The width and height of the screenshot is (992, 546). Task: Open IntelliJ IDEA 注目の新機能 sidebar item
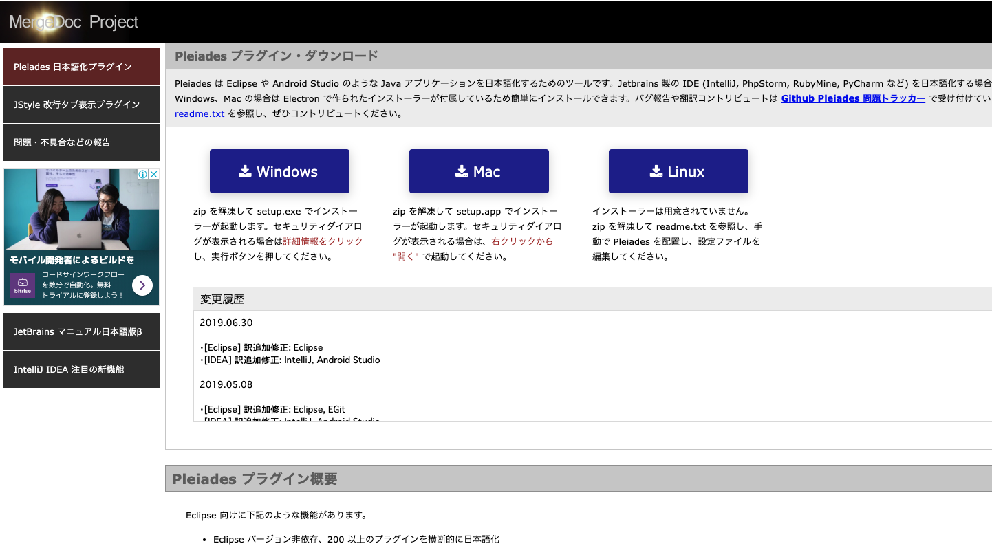pos(81,369)
